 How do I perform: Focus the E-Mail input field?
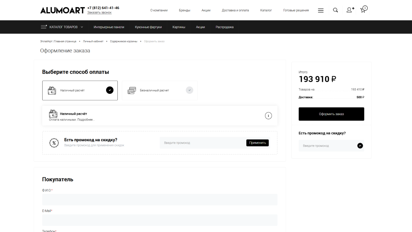click(160, 220)
